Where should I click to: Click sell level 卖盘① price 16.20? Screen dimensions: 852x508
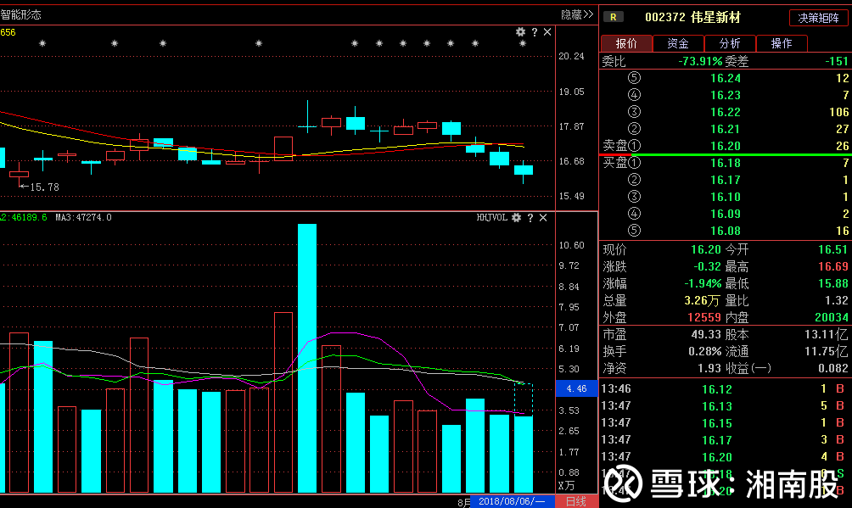pyautogui.click(x=726, y=146)
